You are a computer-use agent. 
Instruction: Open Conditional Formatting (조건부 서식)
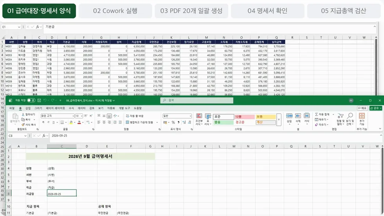coord(199,120)
